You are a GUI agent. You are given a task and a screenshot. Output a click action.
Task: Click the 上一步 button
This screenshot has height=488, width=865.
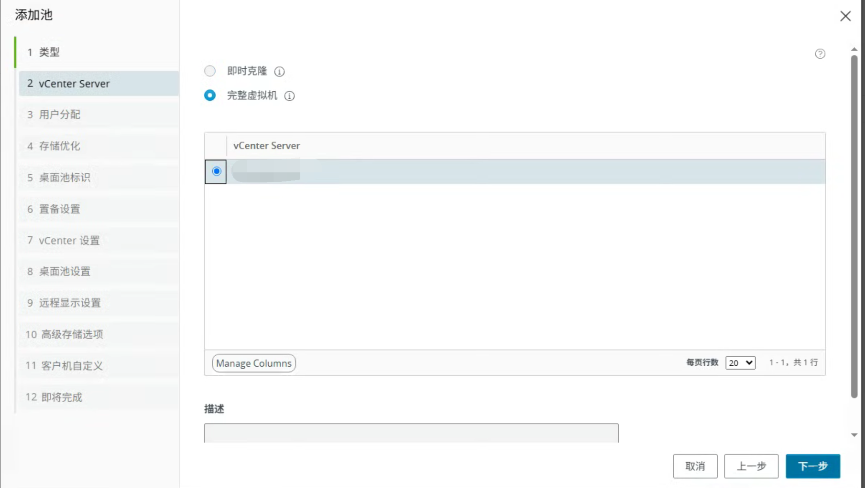(751, 466)
